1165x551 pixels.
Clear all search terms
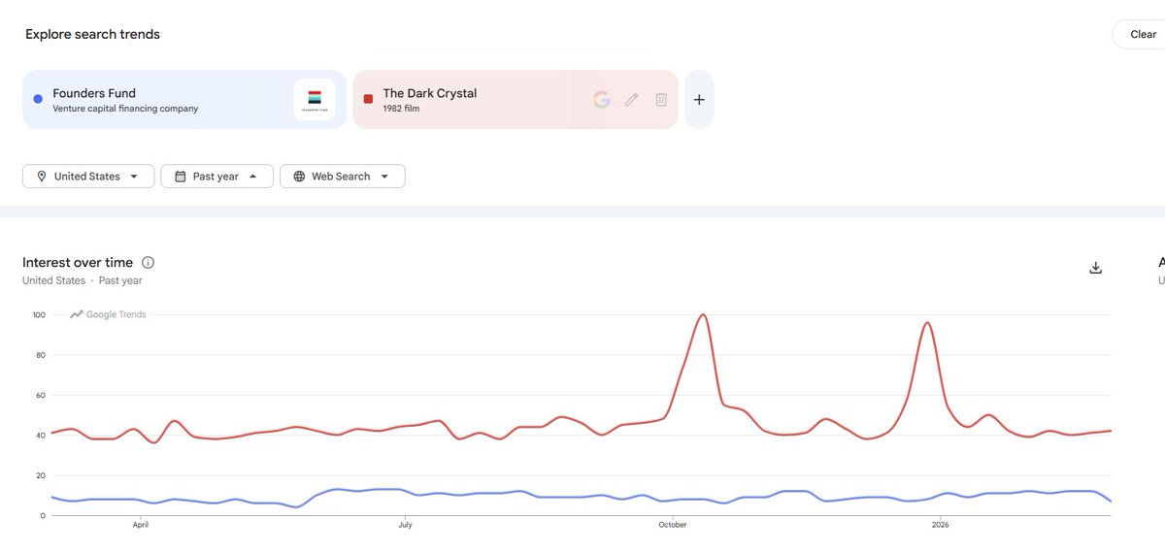[x=1143, y=34]
